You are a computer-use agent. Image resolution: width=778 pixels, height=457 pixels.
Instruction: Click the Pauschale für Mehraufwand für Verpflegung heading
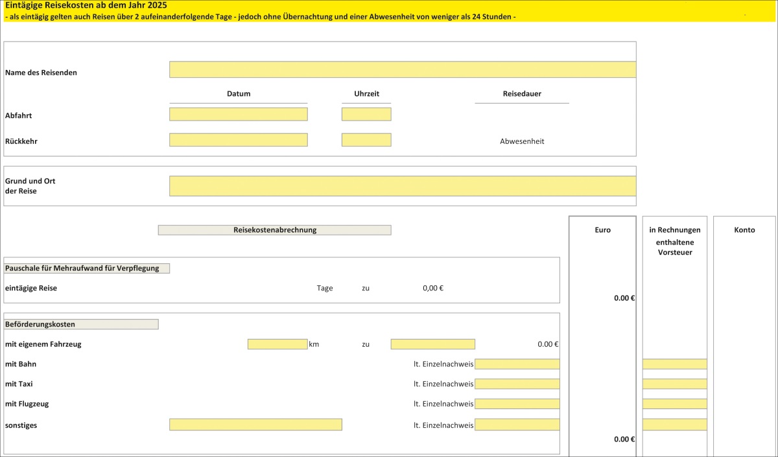coord(86,268)
